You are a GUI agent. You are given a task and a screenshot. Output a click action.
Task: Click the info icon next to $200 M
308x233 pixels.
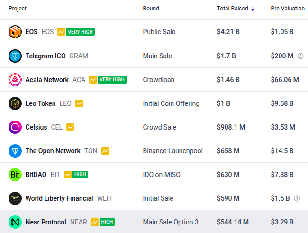click(300, 56)
